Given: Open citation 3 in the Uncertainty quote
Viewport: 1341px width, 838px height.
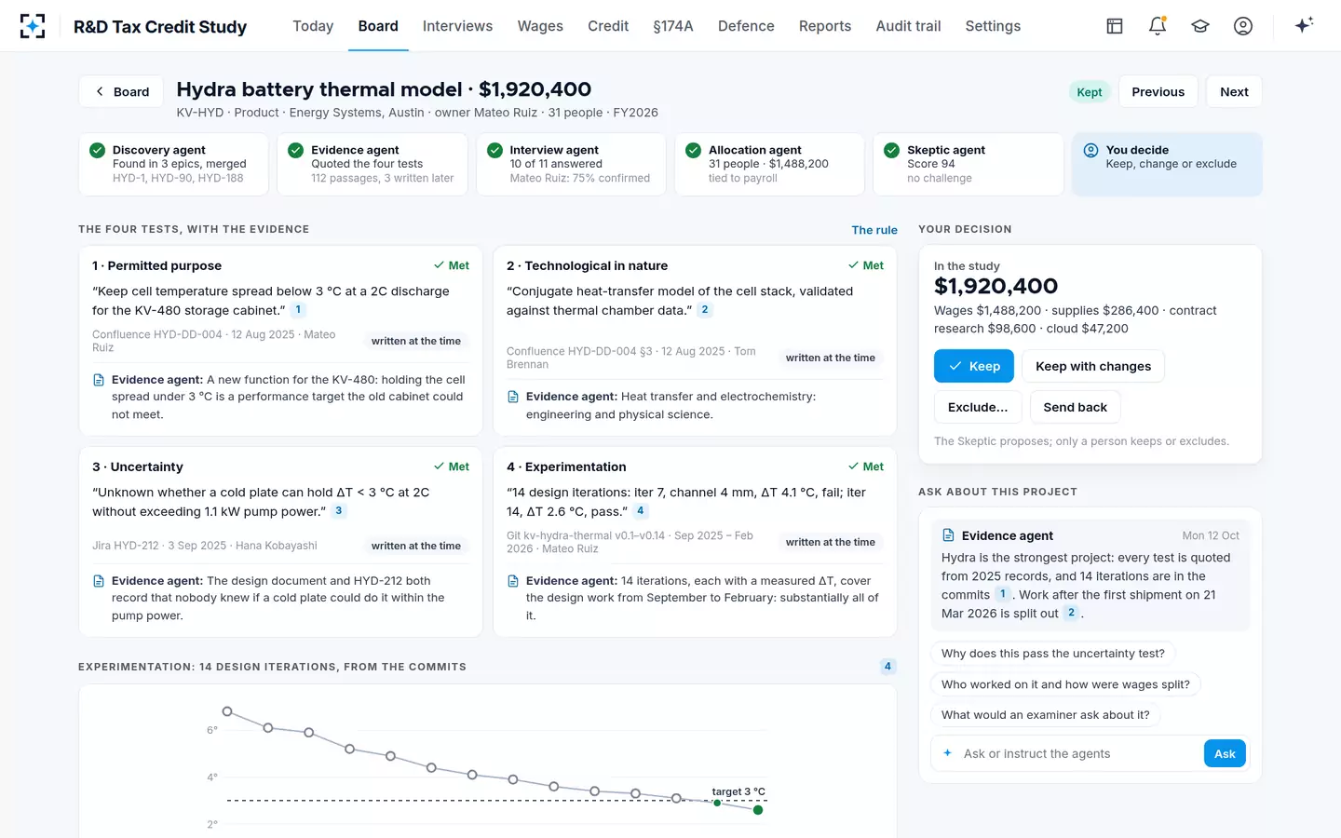Looking at the screenshot, I should 338,511.
